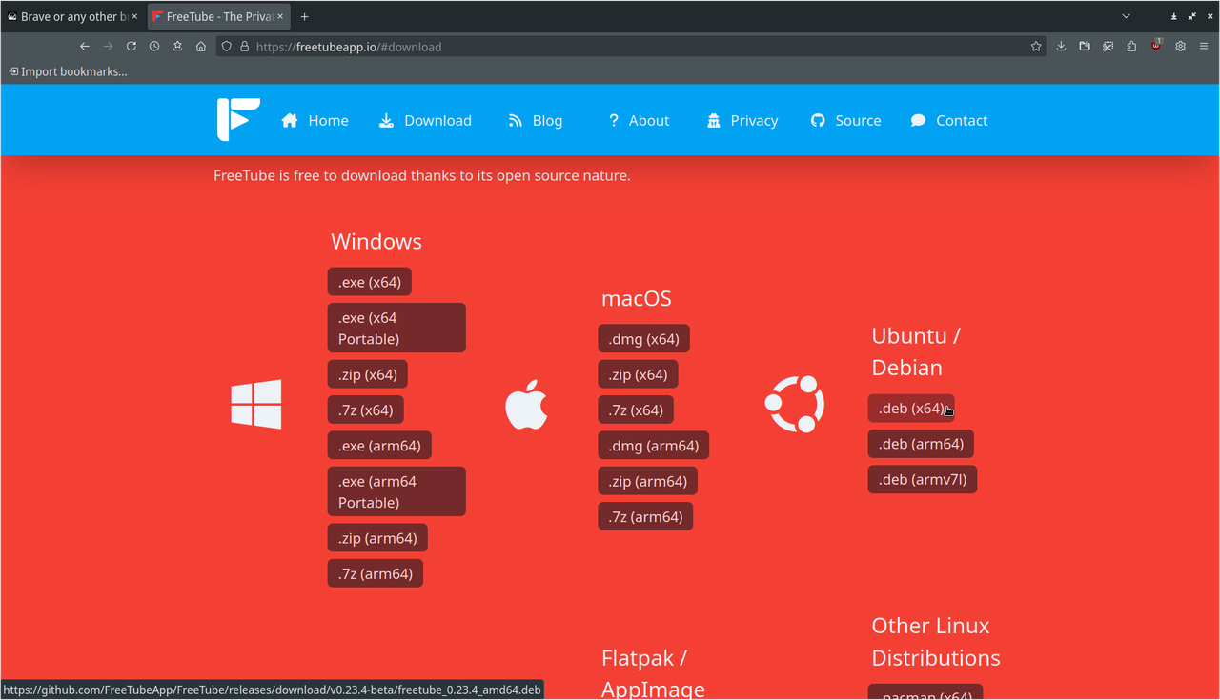Click the Import bookmarks link
Image resolution: width=1220 pixels, height=700 pixels.
pyautogui.click(x=68, y=70)
